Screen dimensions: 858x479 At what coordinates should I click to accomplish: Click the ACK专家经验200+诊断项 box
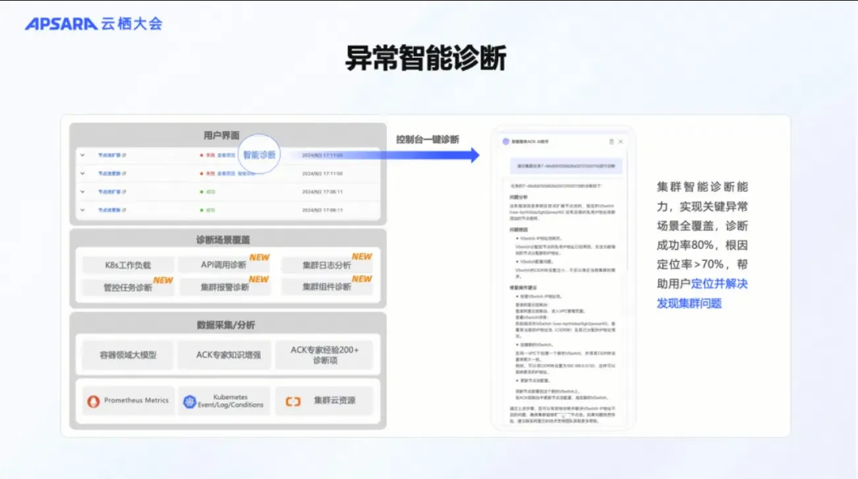[x=325, y=354]
